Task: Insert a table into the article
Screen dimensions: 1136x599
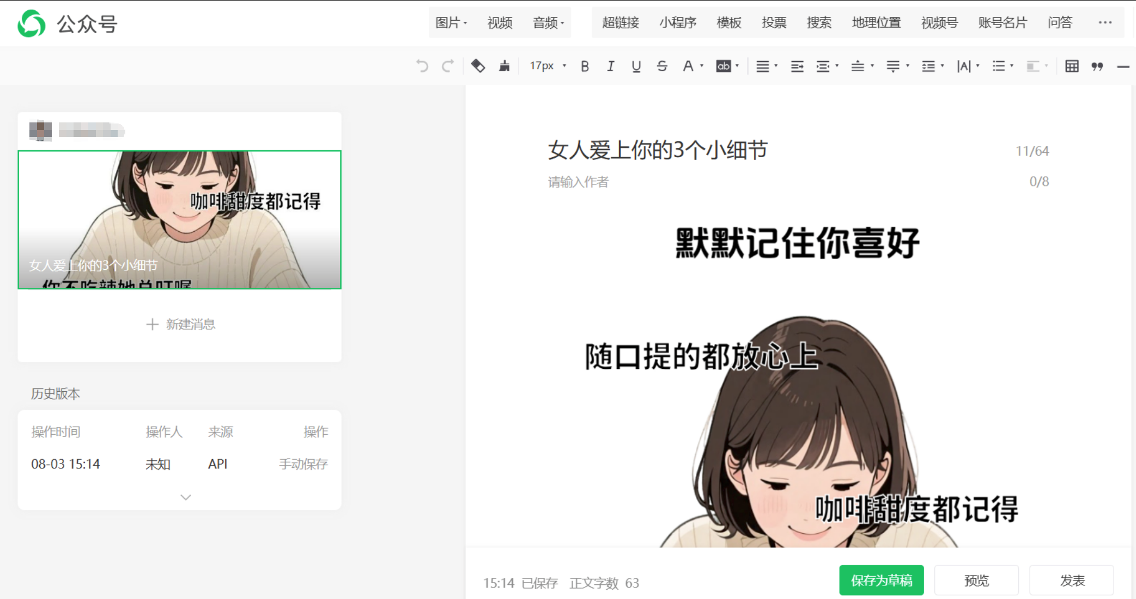Action: pyautogui.click(x=1071, y=66)
